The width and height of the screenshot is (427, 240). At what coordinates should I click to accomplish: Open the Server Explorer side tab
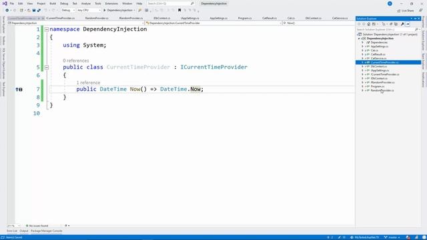[x=3, y=25]
